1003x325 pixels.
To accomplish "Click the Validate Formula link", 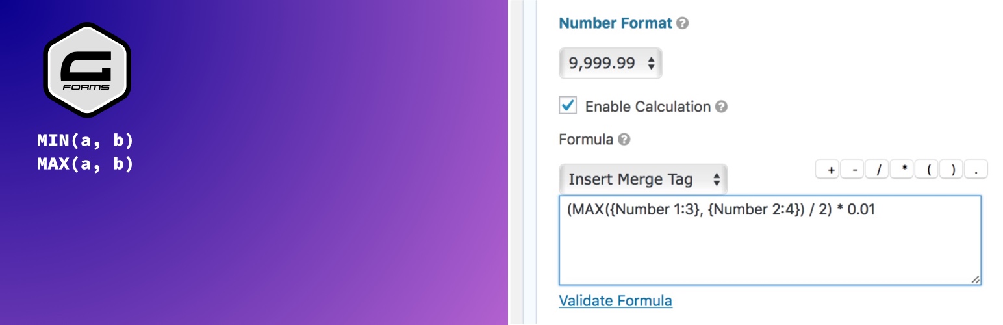I will [x=615, y=301].
